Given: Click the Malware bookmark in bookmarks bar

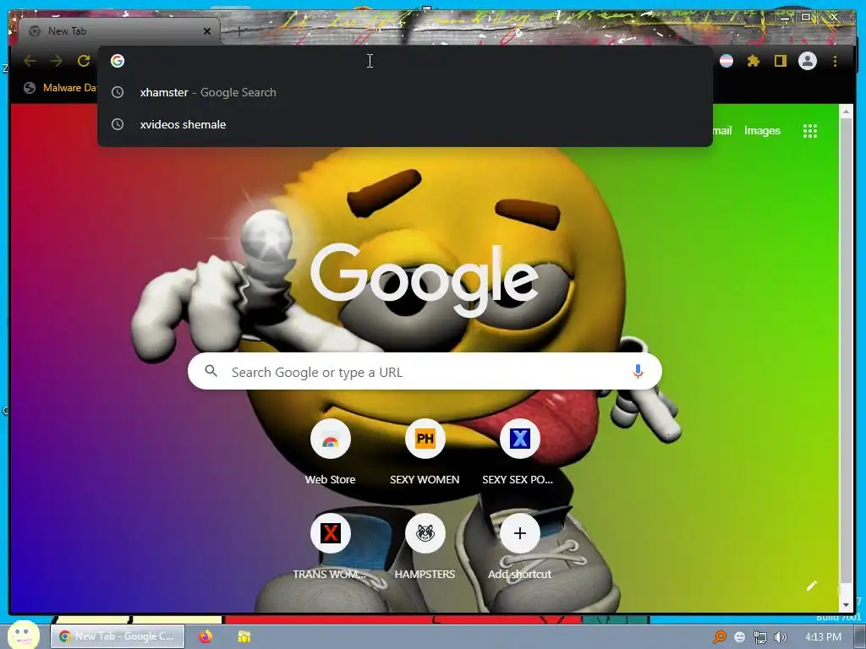Looking at the screenshot, I should point(61,88).
